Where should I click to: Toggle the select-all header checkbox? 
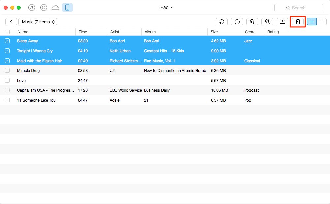click(7, 32)
